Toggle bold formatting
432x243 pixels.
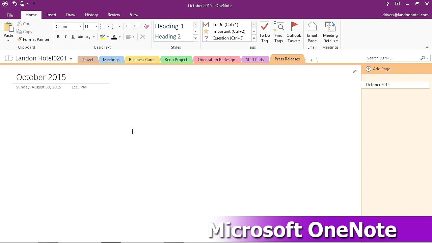tap(58, 37)
